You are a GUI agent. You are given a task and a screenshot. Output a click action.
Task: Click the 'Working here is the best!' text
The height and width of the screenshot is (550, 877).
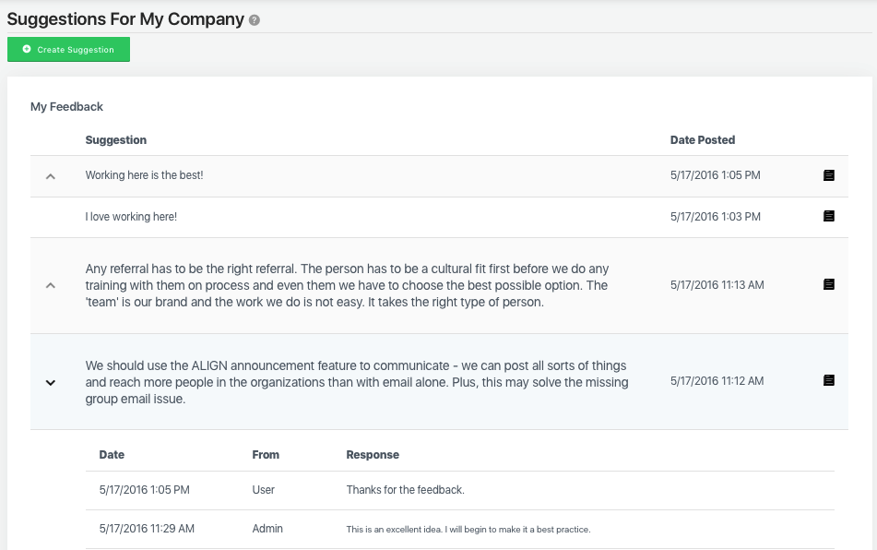(144, 175)
